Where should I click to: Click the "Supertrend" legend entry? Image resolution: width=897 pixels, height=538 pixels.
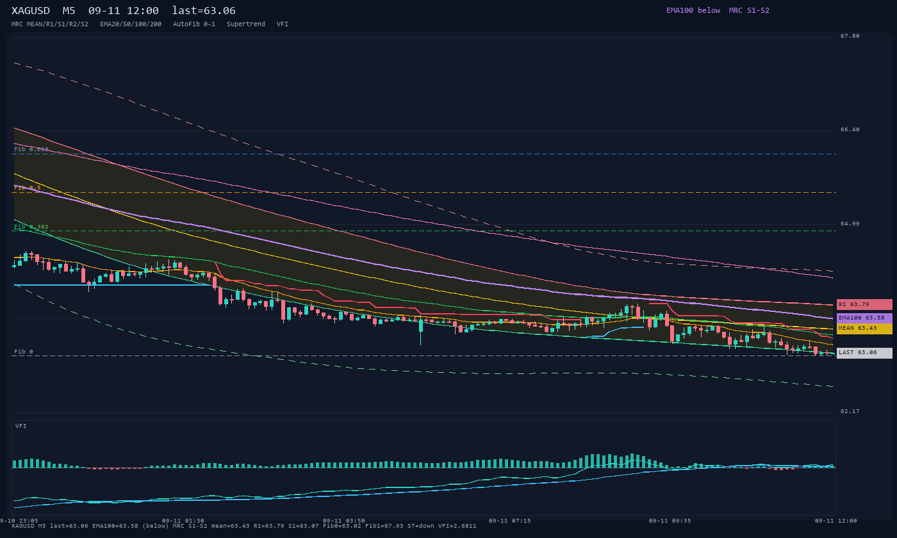tap(246, 24)
